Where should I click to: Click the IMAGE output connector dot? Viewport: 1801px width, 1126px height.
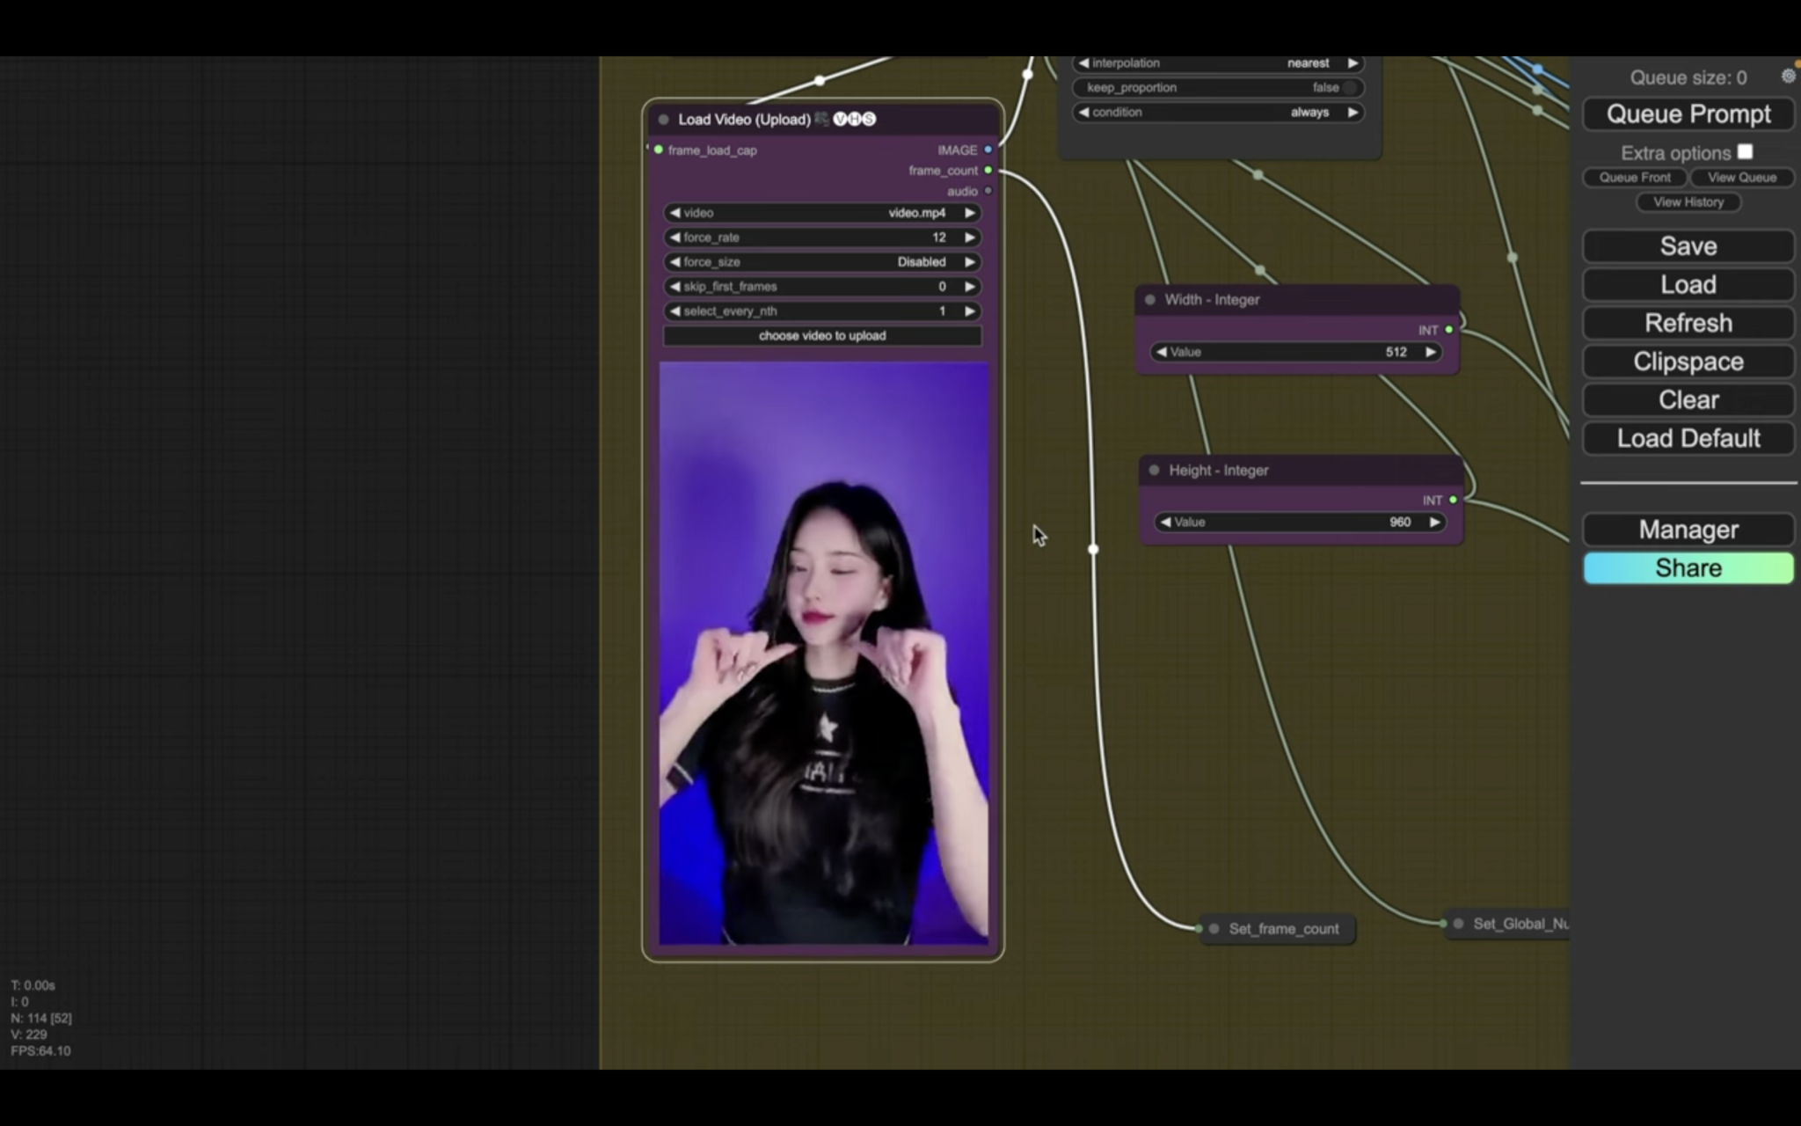(x=988, y=150)
